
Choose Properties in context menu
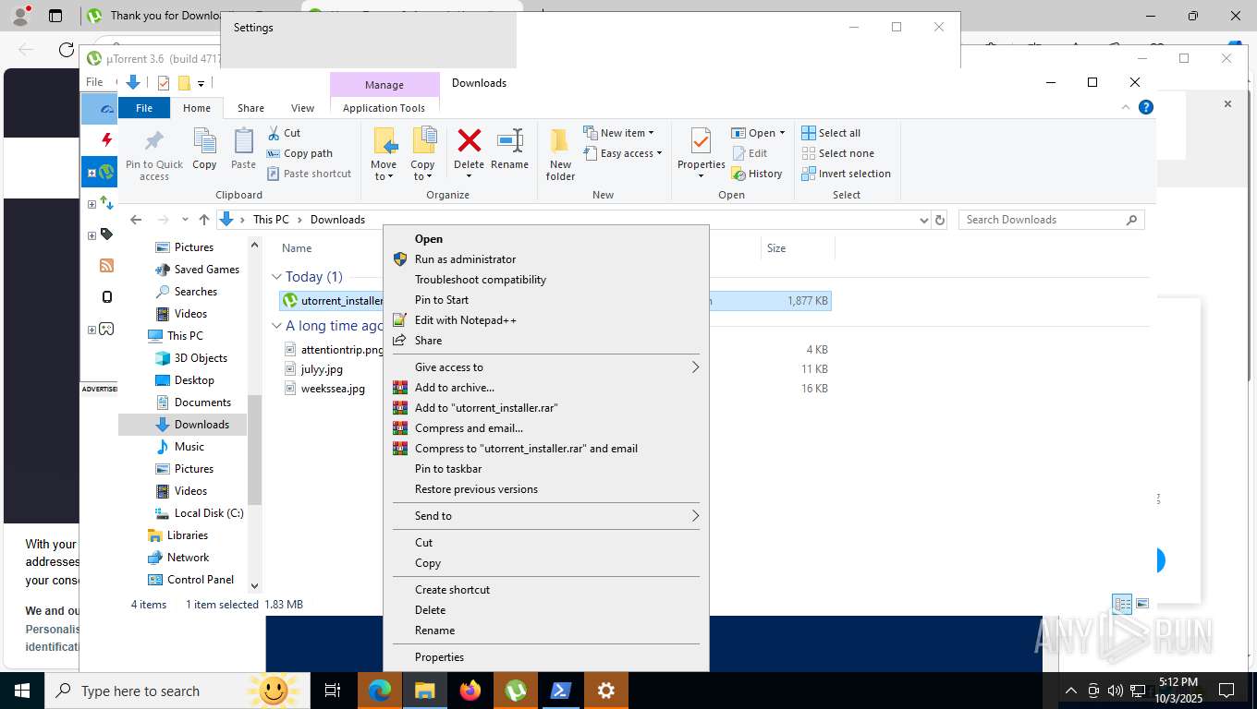tap(546, 657)
